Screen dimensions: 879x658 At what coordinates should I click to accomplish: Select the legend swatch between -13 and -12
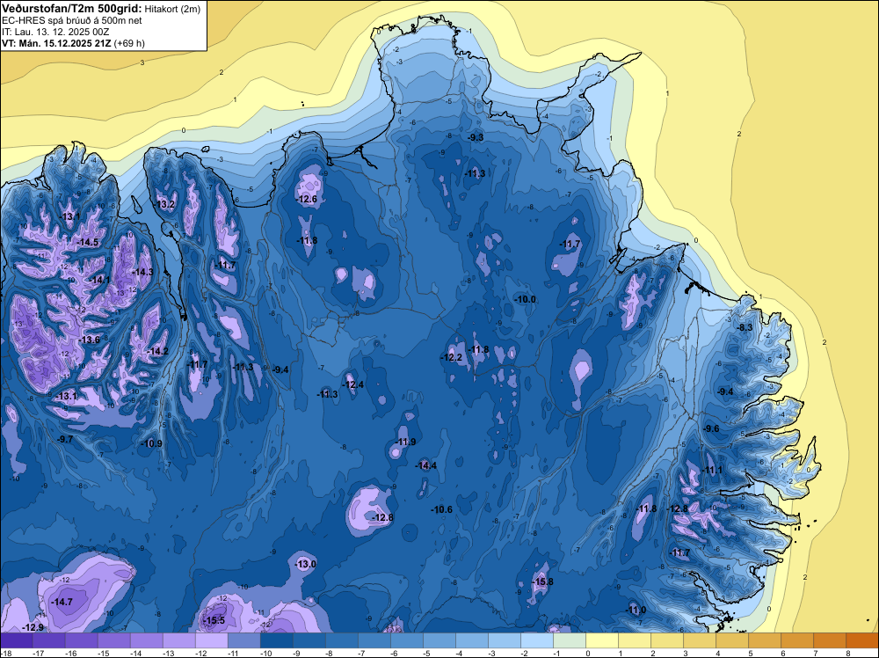tap(178, 640)
